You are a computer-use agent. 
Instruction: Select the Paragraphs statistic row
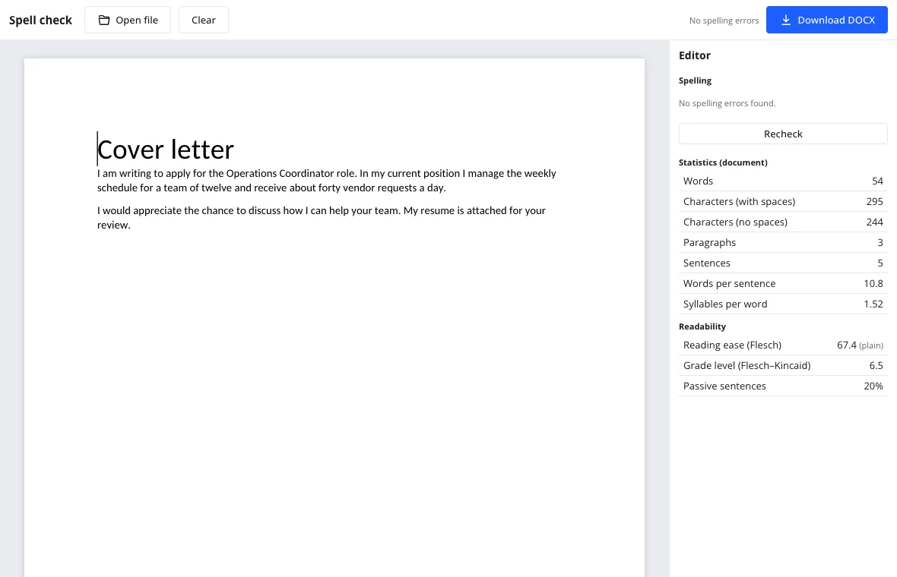click(782, 243)
